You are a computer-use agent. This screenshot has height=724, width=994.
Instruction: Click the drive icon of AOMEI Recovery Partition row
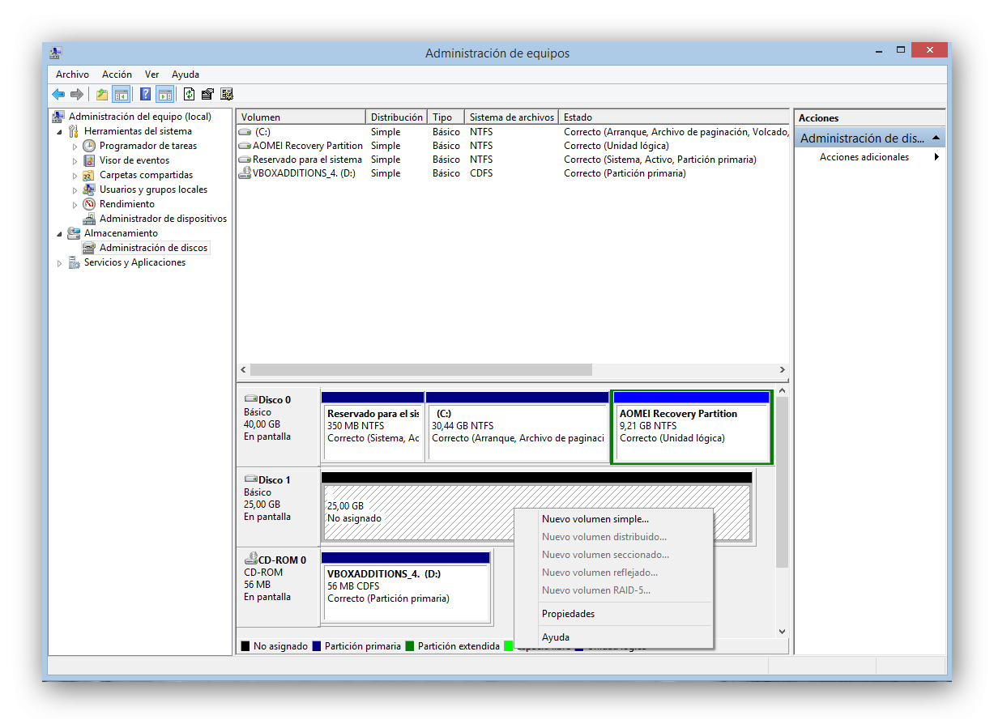point(245,146)
